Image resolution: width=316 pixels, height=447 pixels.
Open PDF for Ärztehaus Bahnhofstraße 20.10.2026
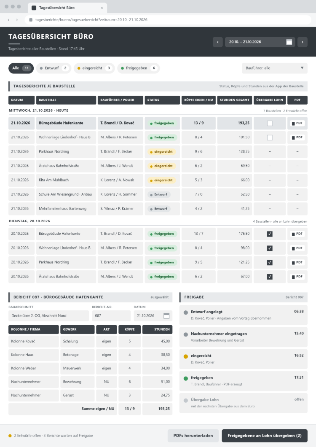click(297, 277)
